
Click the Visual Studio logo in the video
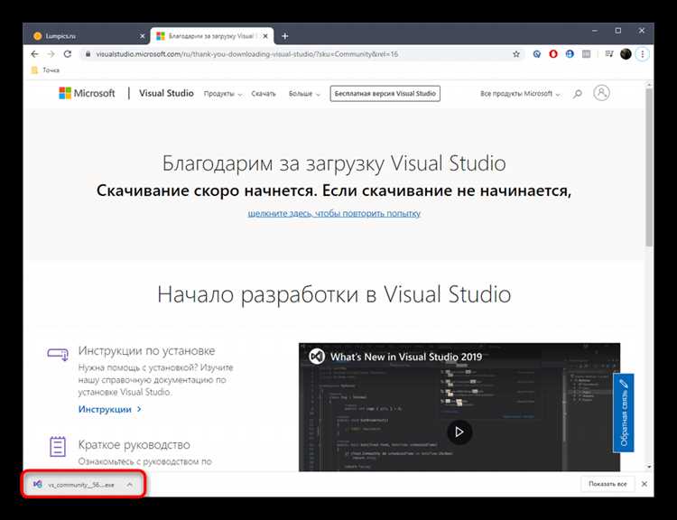tap(317, 357)
